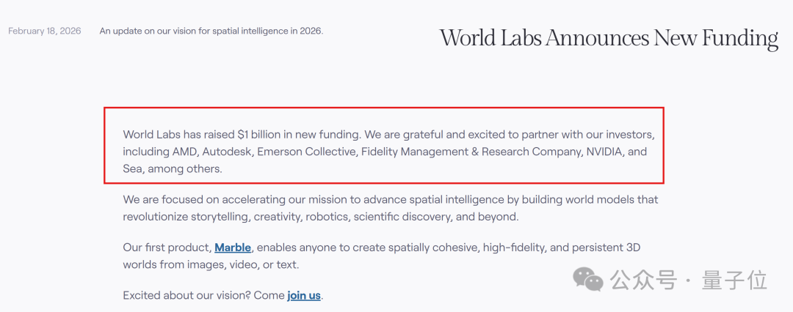Click the Emerson Collective investor name
793x312 pixels.
click(306, 152)
